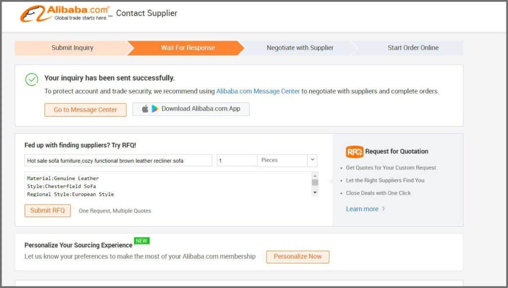The image size is (508, 288).
Task: Click the Alibaba.com logo
Action: pos(66,13)
